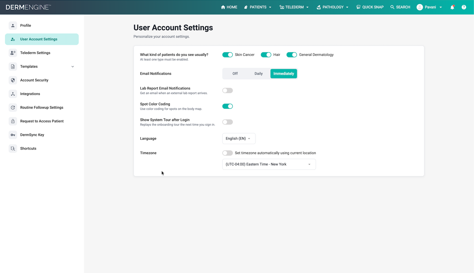Image resolution: width=474 pixels, height=273 pixels.
Task: Select Immediately email notifications
Action: pyautogui.click(x=284, y=74)
